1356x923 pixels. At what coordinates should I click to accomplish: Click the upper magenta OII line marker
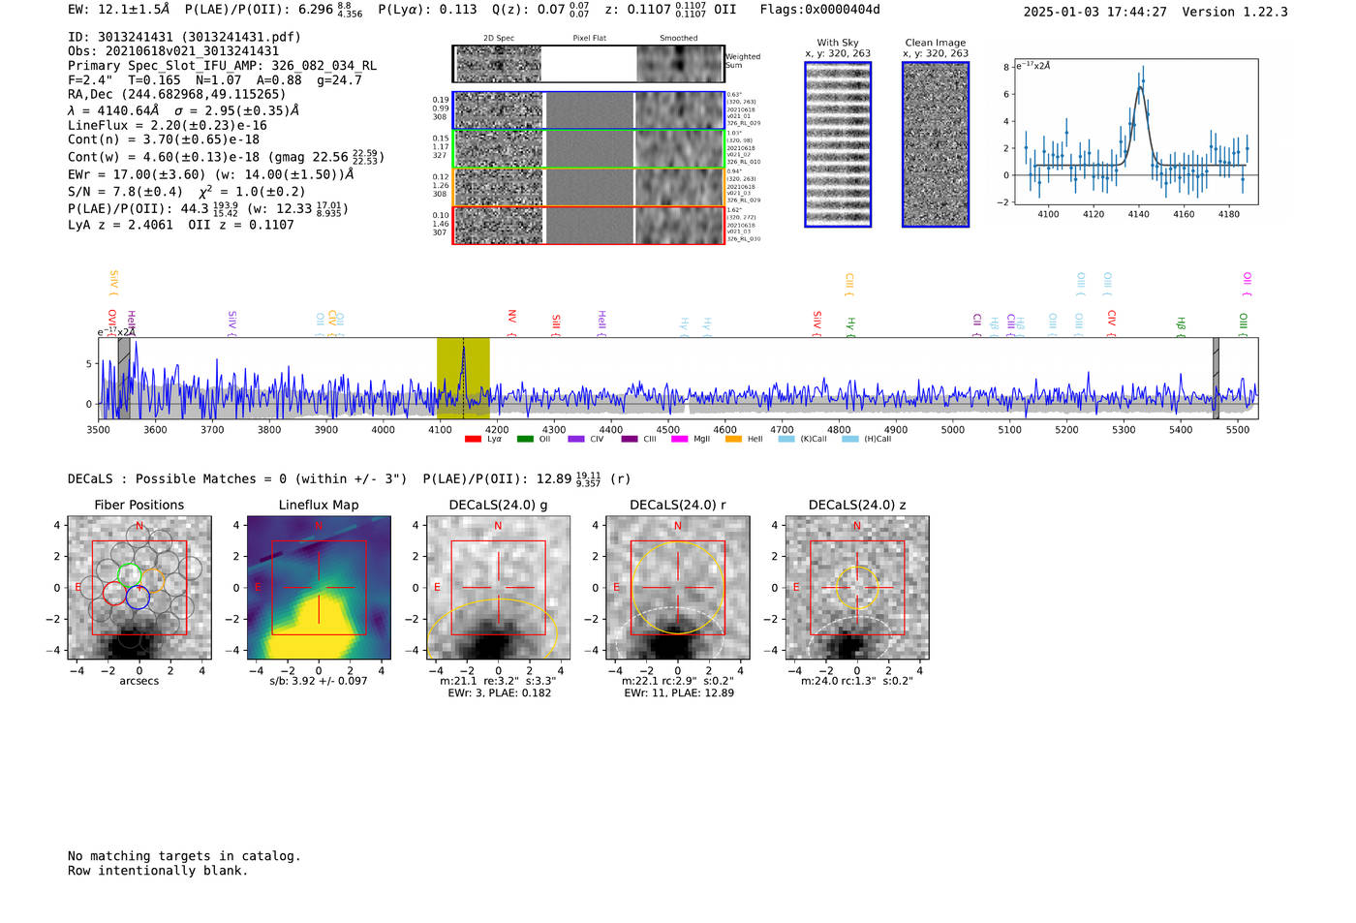tap(1247, 285)
